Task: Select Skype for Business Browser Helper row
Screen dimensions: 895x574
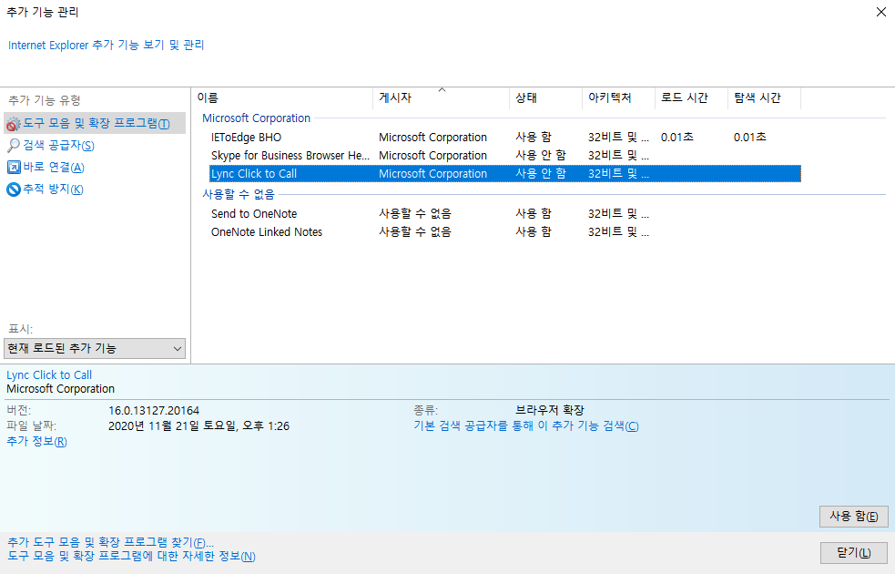Action: tap(505, 156)
